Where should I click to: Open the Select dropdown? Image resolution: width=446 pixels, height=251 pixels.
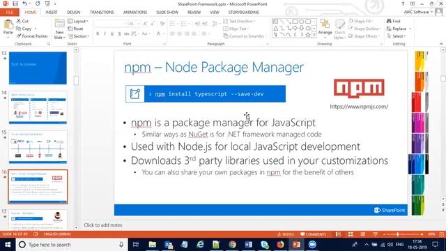[x=397, y=36]
